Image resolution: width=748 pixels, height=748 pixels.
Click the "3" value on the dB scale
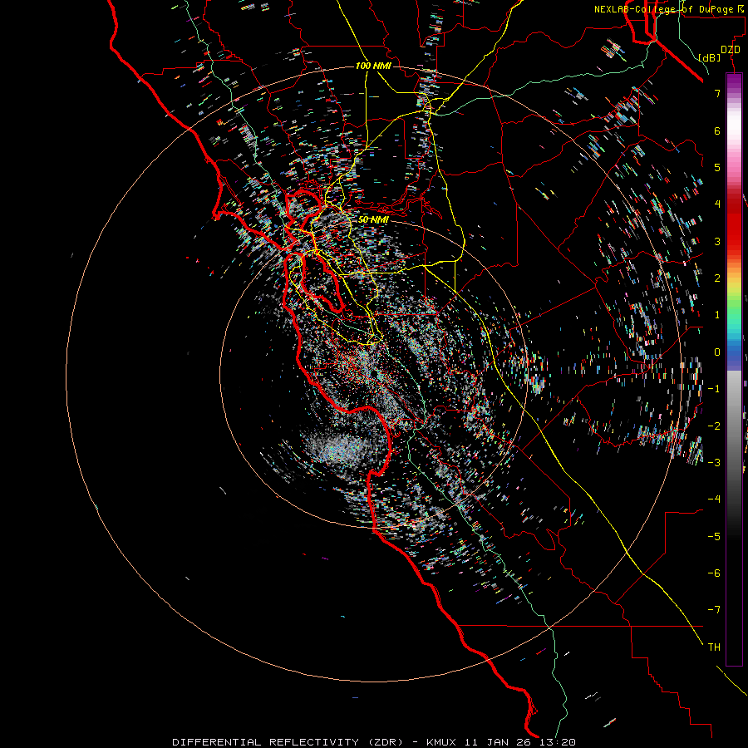tap(717, 241)
